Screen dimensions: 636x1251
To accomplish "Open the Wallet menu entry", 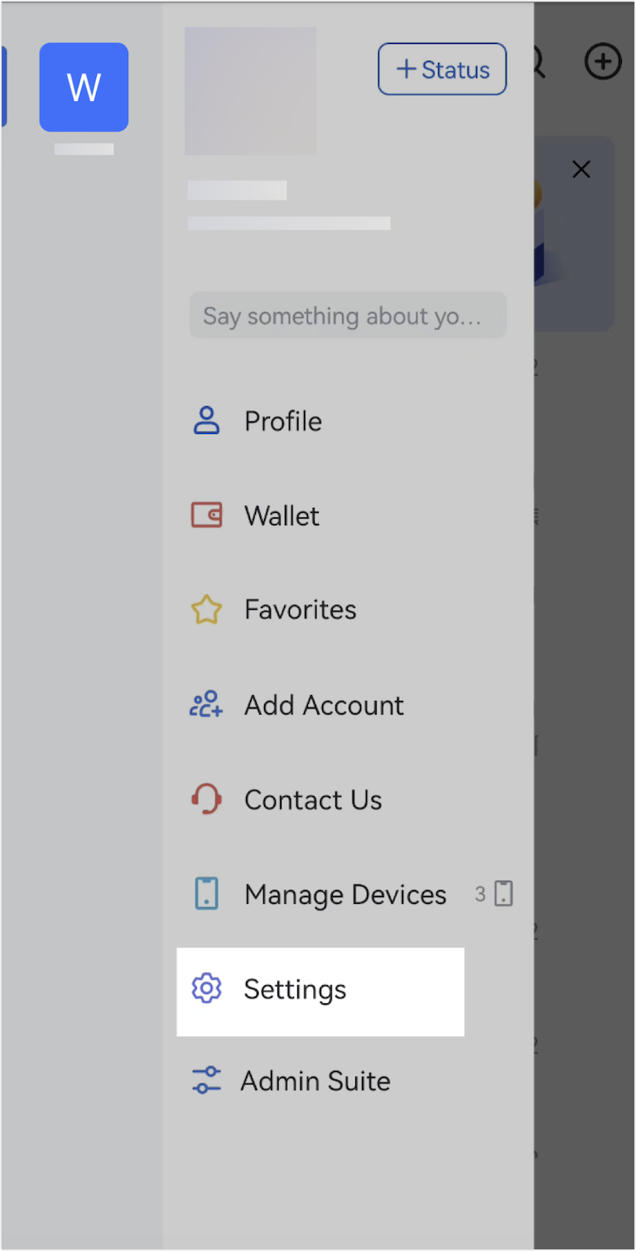I will click(282, 515).
